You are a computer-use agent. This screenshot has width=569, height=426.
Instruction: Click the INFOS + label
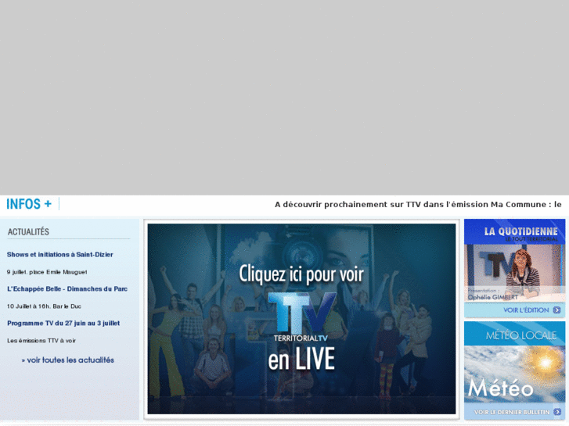29,204
